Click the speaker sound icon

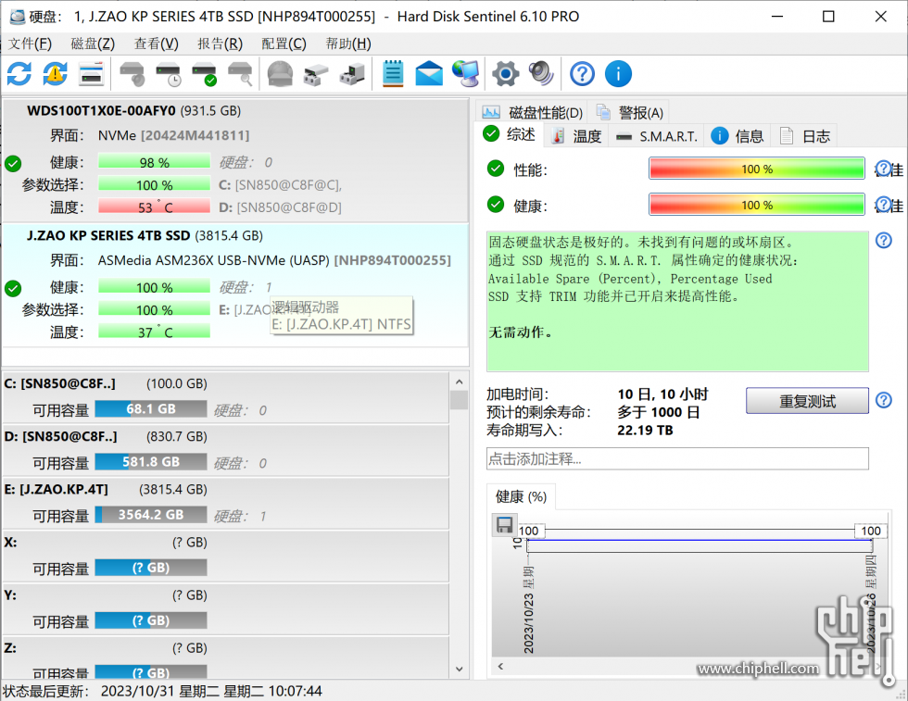click(541, 73)
